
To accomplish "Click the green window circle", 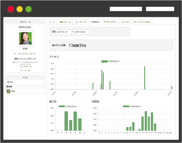I will [x=28, y=9].
